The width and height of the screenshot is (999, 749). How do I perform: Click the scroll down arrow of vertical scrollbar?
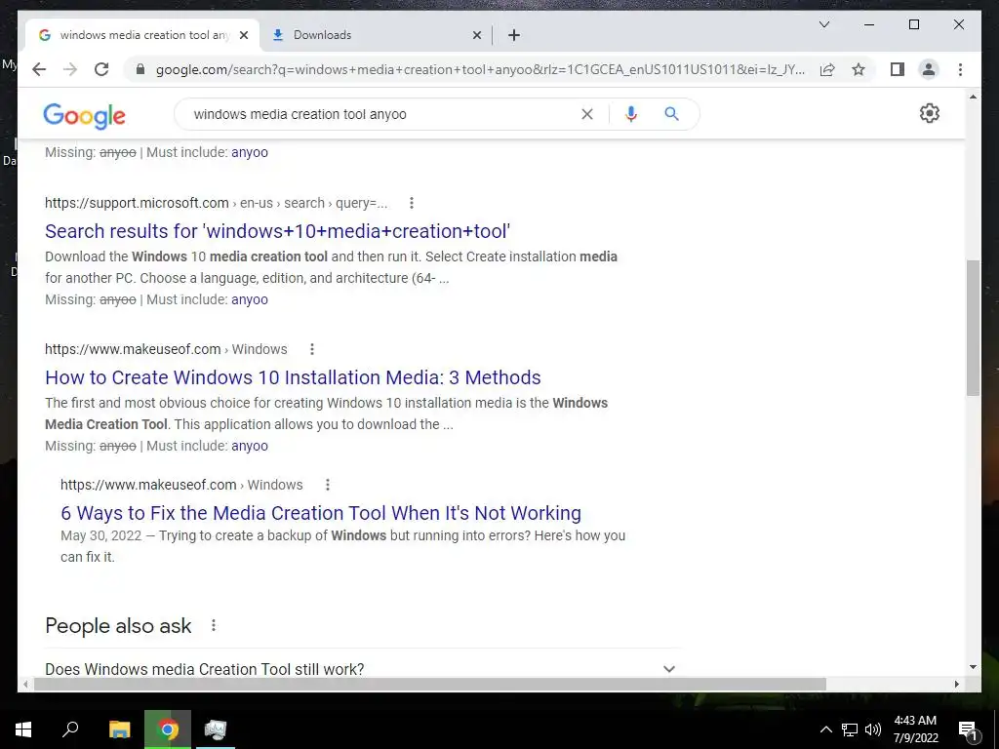click(973, 667)
